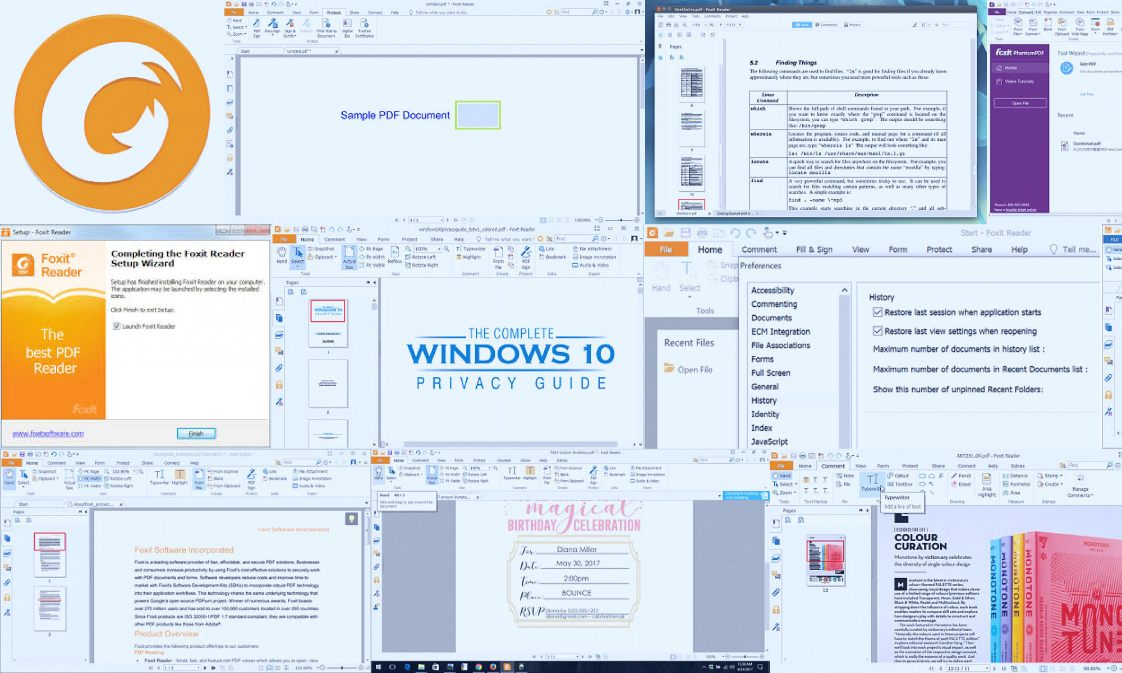1122x673 pixels.
Task: Click Open folder icon in Start - Foxit Reader toolbar
Action: 669,232
